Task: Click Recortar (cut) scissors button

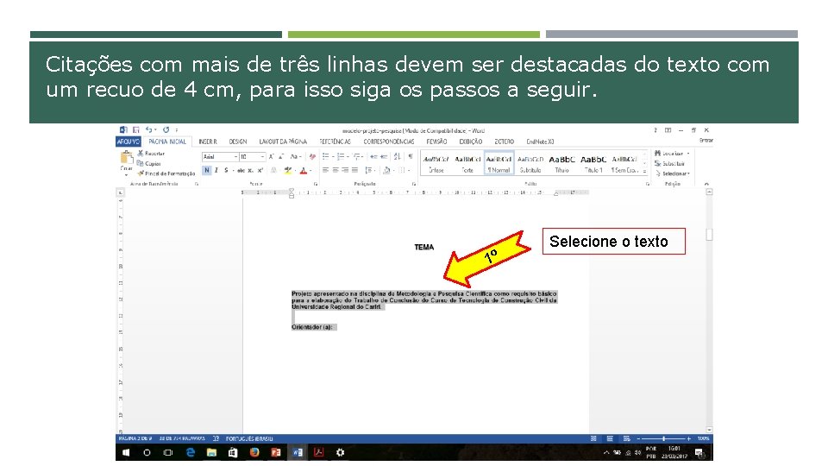Action: coord(151,154)
